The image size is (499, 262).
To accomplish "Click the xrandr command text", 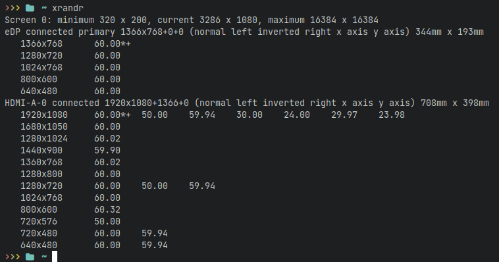I will (x=68, y=8).
